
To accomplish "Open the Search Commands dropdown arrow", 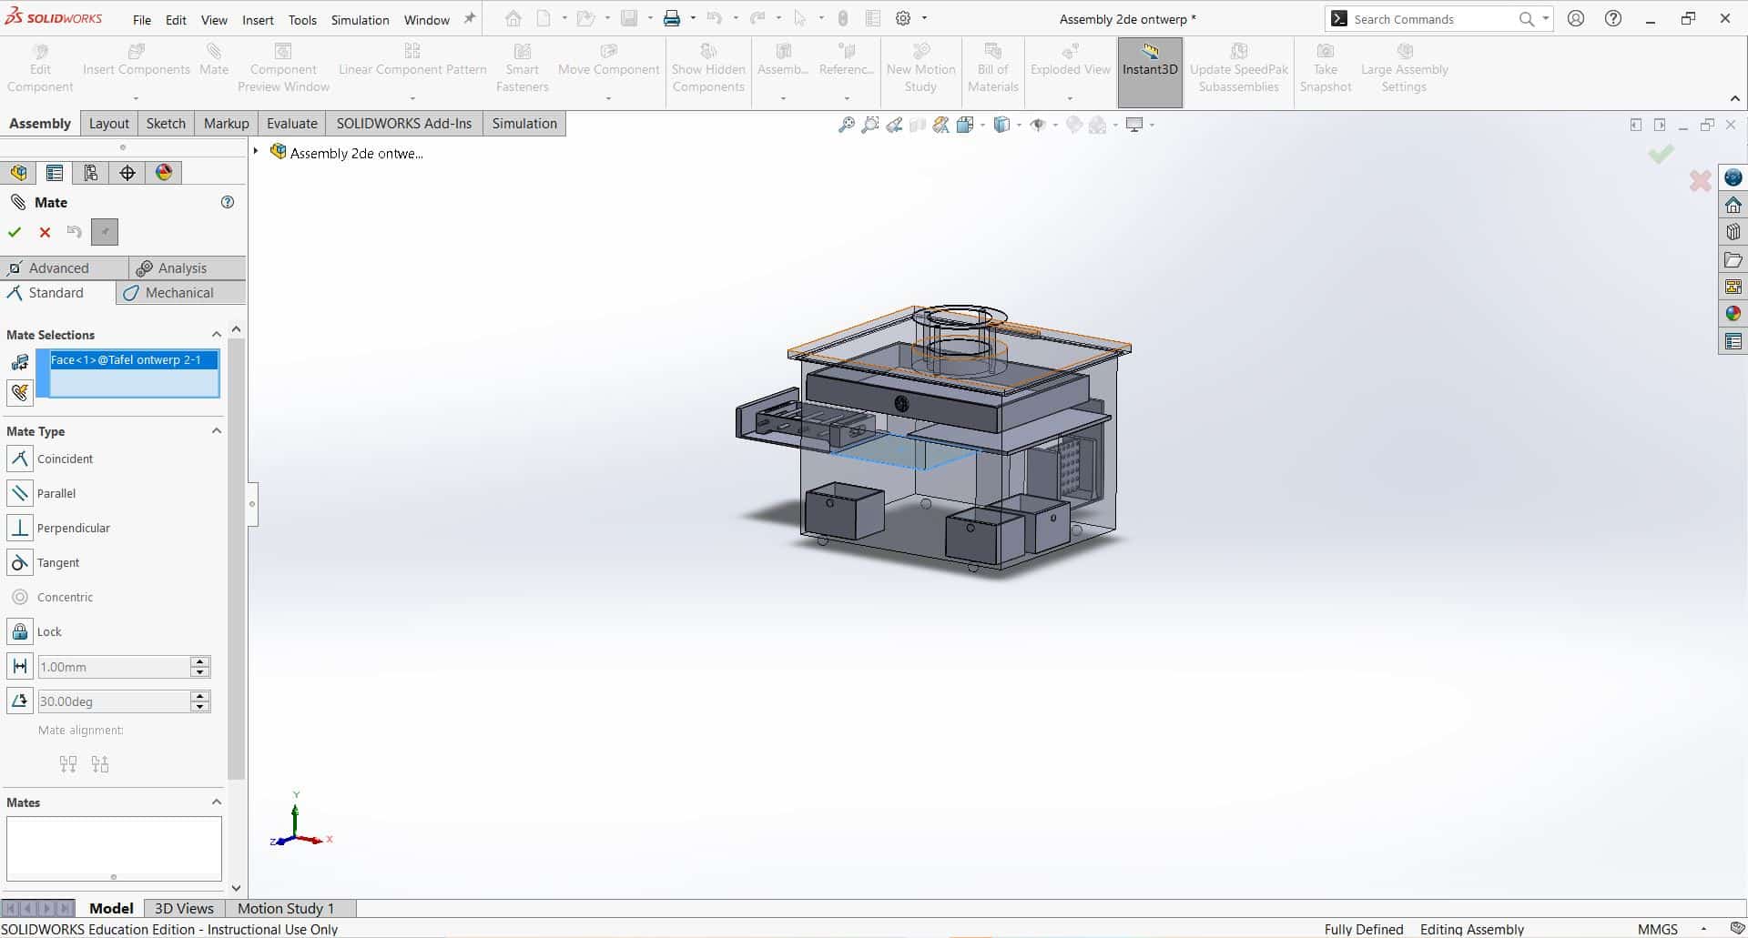I will [1545, 19].
